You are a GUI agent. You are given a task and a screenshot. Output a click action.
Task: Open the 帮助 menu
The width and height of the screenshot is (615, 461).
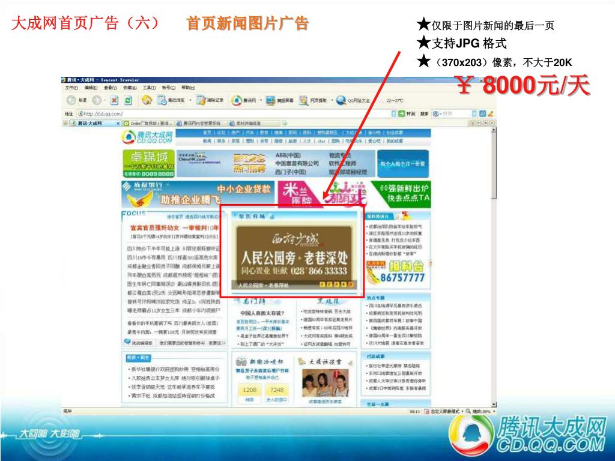pos(188,88)
